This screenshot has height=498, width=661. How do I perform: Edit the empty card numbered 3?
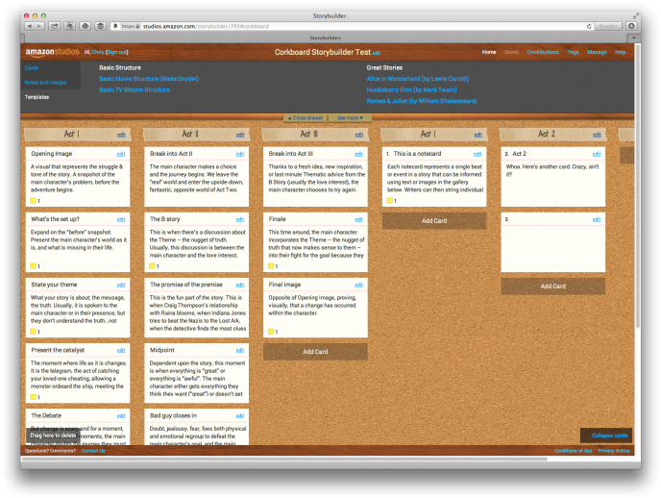(597, 220)
